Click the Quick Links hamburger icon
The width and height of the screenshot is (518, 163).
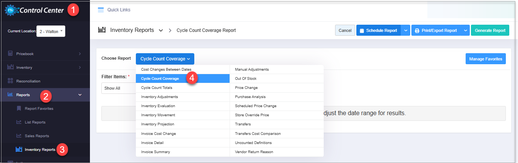[x=101, y=10]
